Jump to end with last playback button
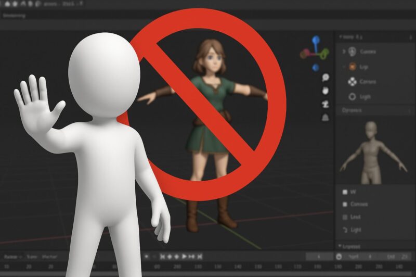The width and height of the screenshot is (416, 277). (199, 257)
